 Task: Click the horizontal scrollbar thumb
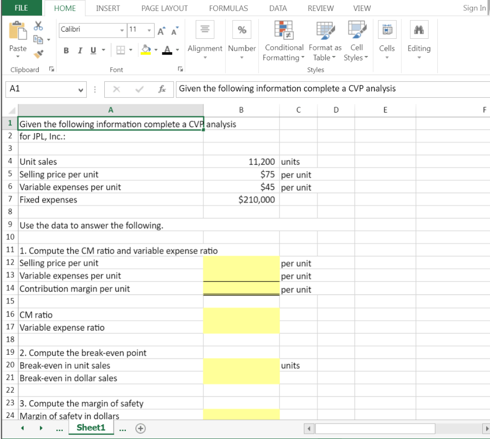(375, 428)
